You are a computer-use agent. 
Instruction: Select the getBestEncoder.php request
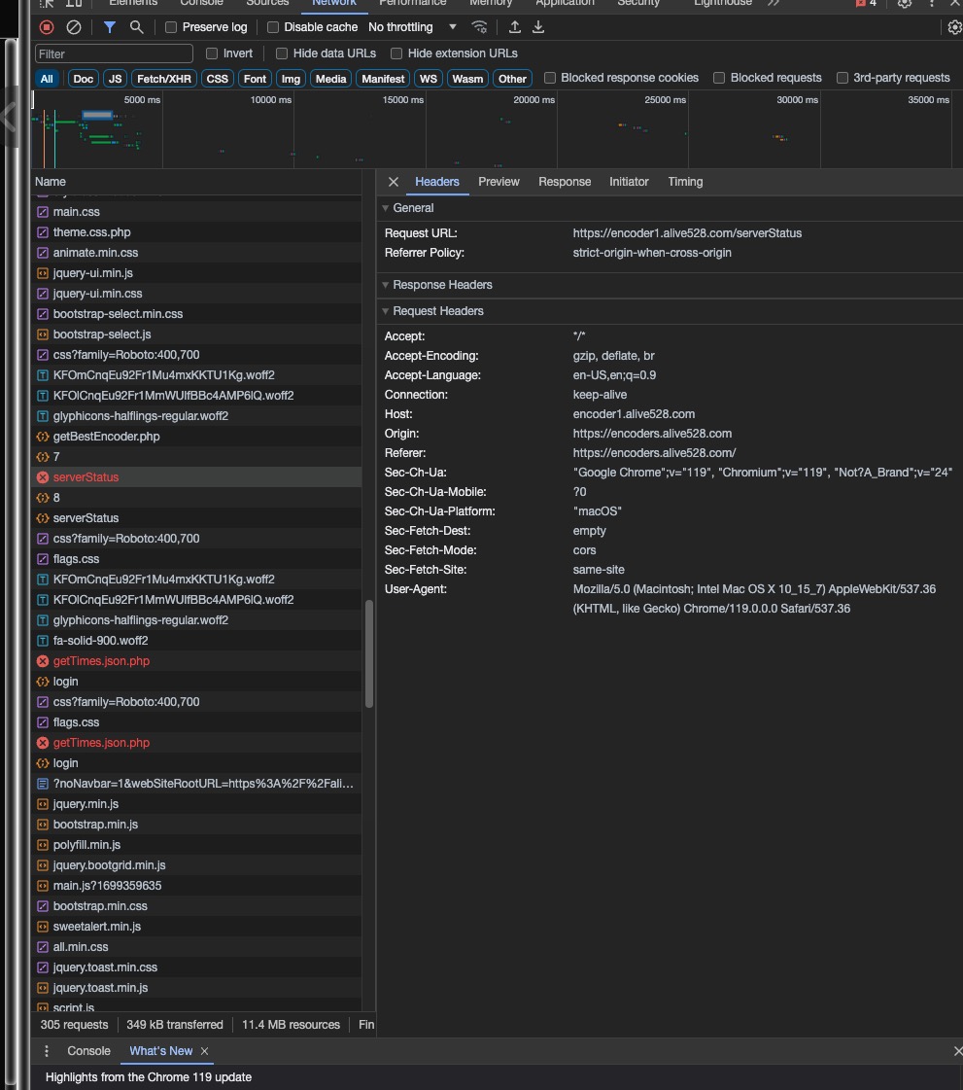click(x=196, y=437)
